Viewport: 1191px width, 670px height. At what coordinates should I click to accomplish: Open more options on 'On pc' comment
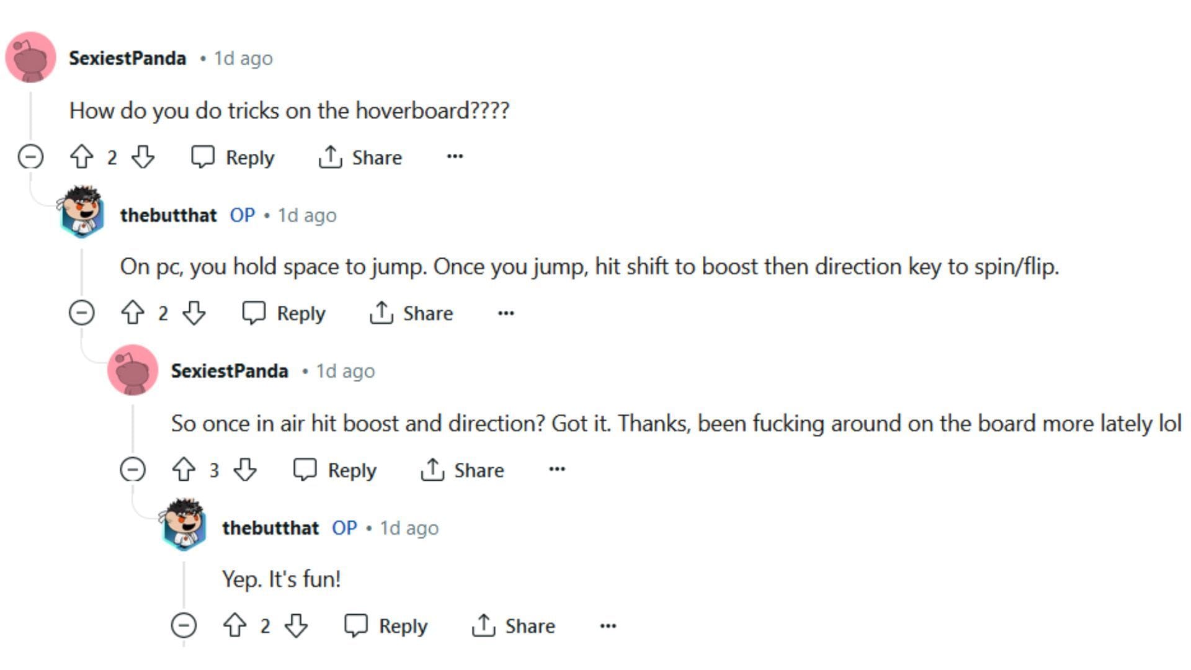[506, 313]
